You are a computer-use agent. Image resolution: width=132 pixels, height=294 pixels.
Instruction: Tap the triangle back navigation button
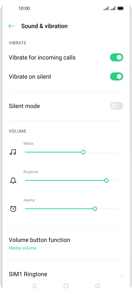[x=97, y=286]
